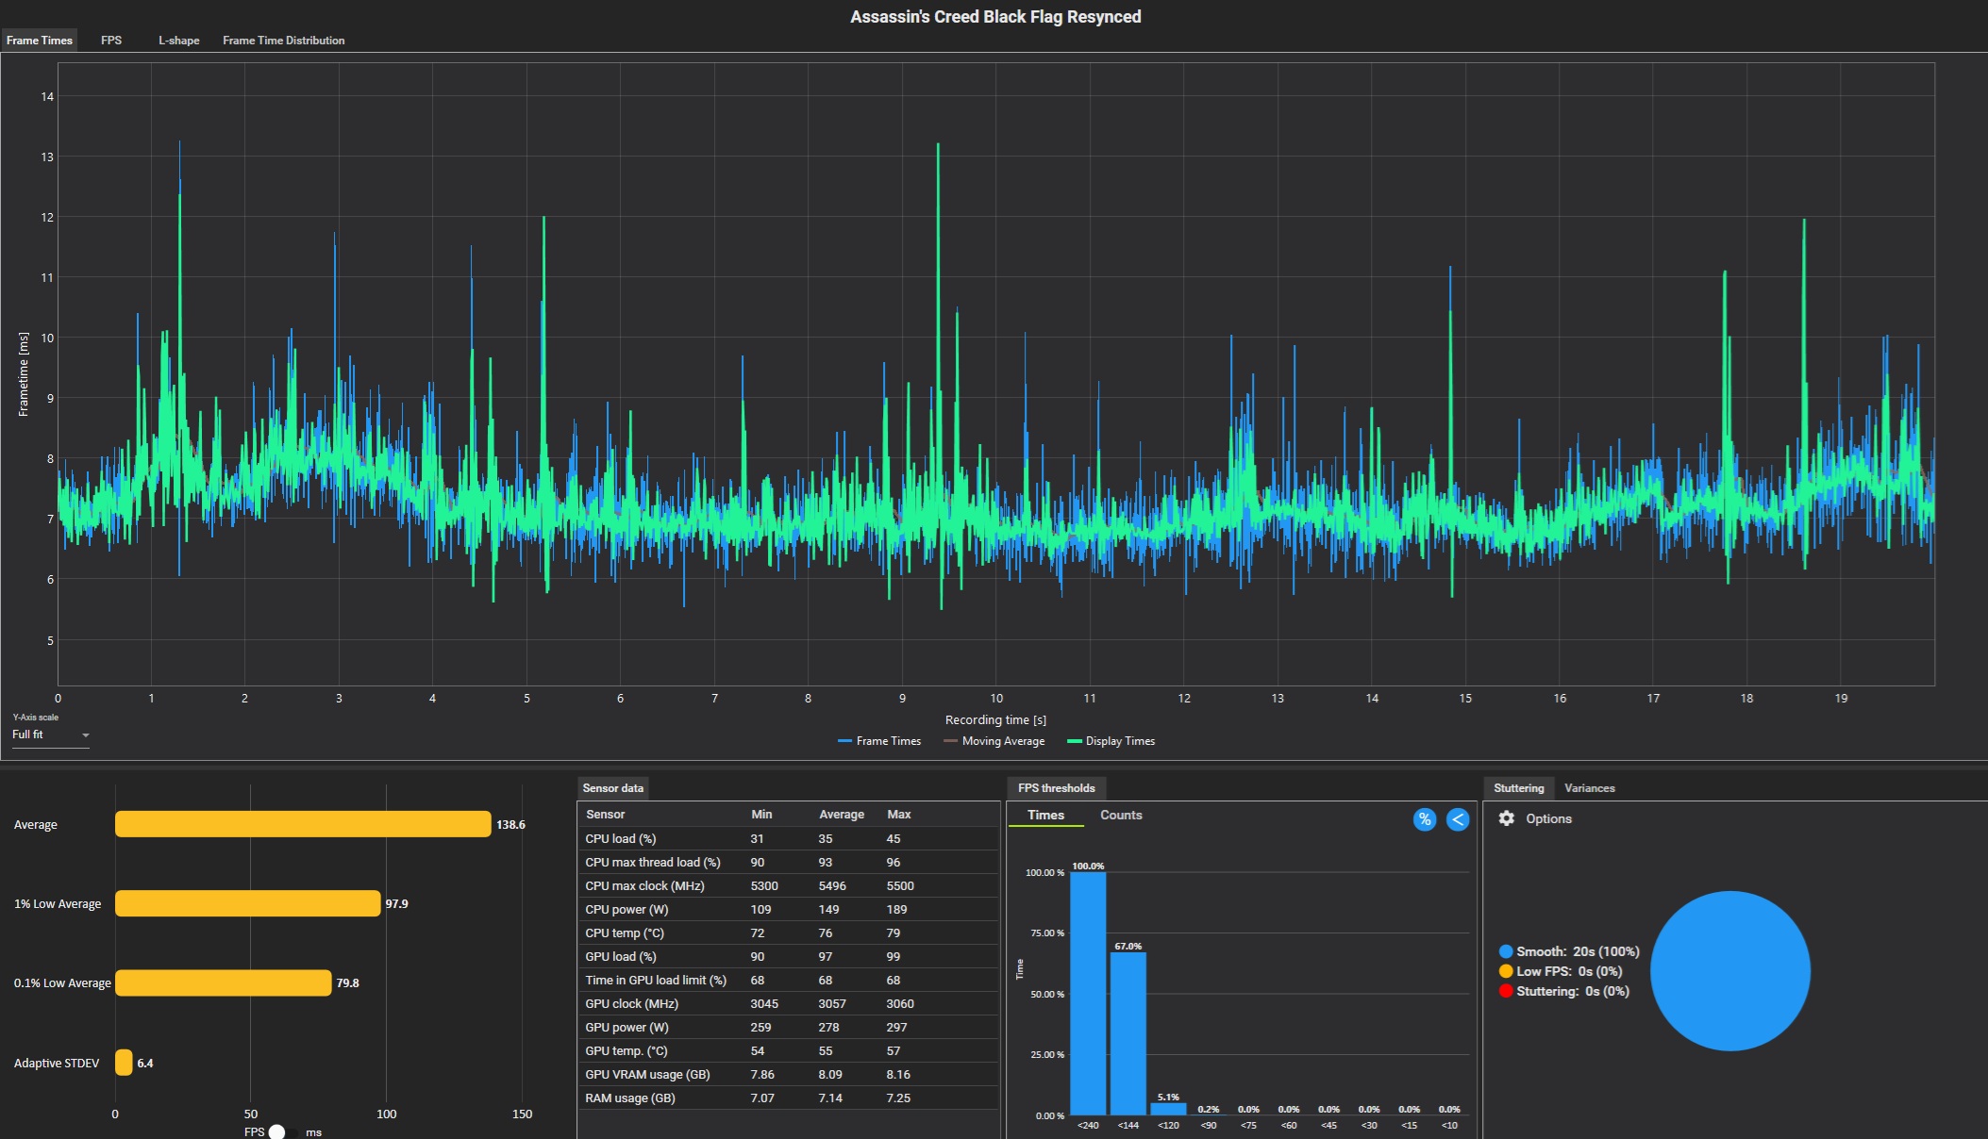1988x1139 pixels.
Task: Click the Options label in Stuttering panel
Action: (x=1548, y=818)
